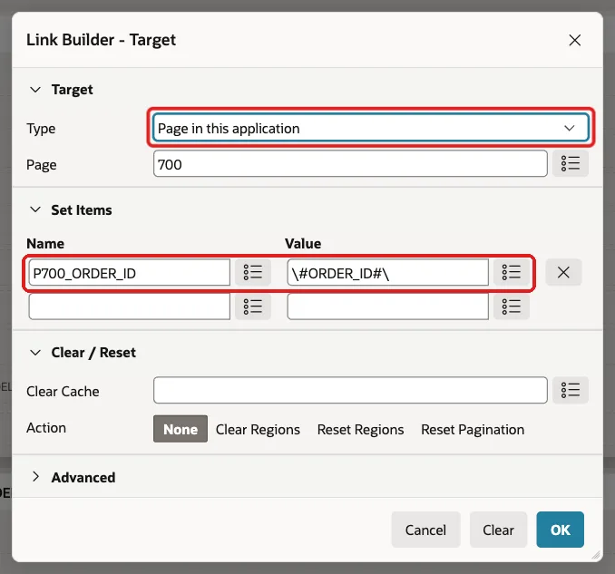Collapse the Set Items section
The height and width of the screenshot is (574, 615).
tap(35, 209)
